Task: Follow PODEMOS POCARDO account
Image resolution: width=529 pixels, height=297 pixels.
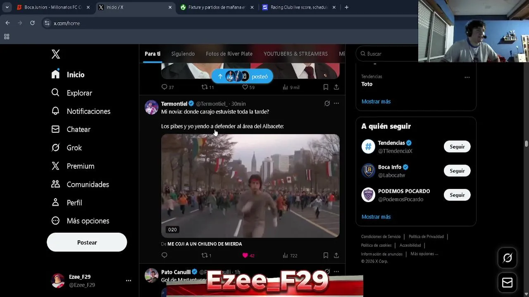Action: [x=457, y=195]
